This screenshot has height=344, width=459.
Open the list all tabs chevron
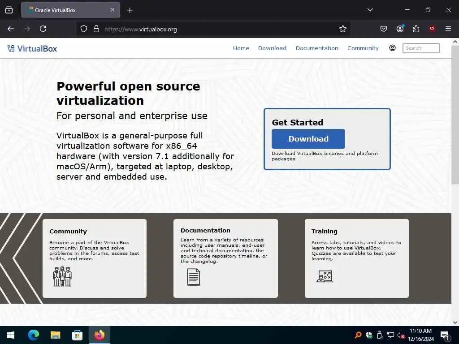(x=370, y=10)
